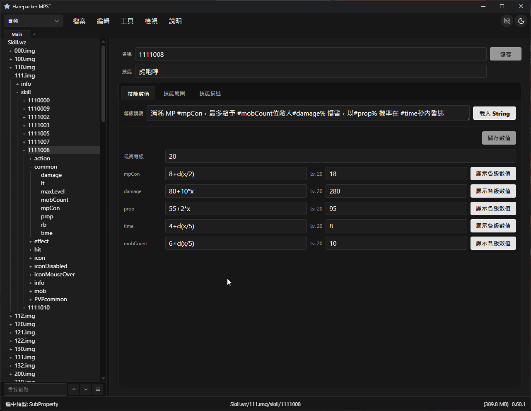The height and width of the screenshot is (411, 531).
Task: Click the status path Skill.wz/111.img/skill/1111008
Action: pyautogui.click(x=265, y=404)
